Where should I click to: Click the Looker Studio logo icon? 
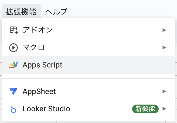point(13,109)
